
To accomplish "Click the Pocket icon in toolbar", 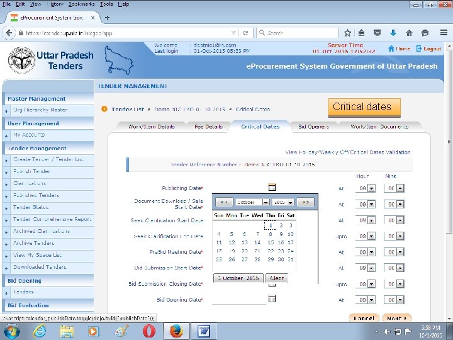I will point(377,33).
